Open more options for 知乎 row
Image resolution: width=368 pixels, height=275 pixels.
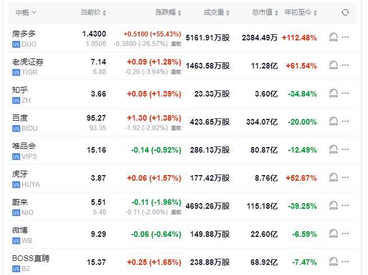tap(345, 93)
